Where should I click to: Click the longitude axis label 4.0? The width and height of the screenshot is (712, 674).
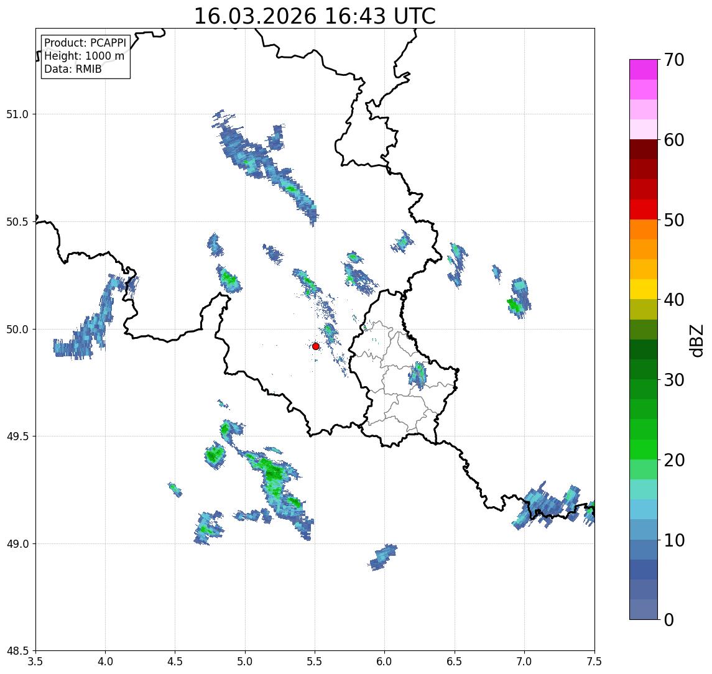tap(105, 662)
